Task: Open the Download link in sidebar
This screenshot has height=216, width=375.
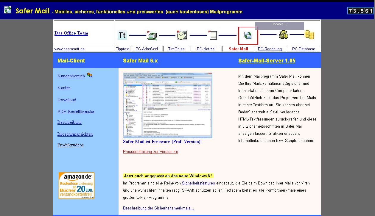Action: tap(67, 100)
